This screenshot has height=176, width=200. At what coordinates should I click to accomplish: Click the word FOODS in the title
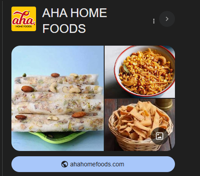64,29
